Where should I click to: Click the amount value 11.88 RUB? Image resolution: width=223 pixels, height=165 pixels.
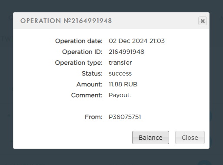[123, 84]
